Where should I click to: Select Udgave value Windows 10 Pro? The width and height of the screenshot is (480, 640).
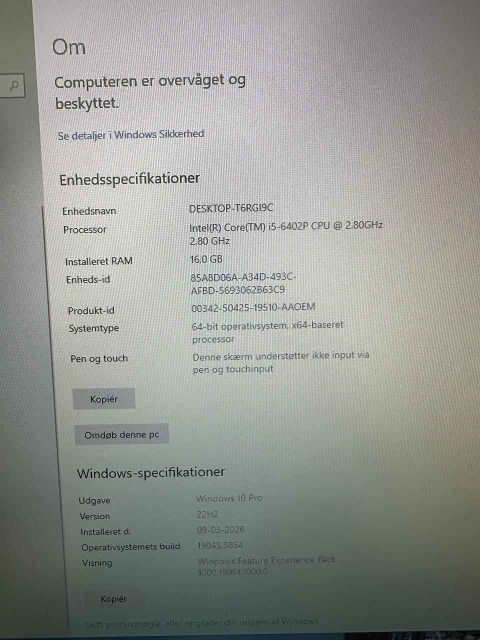pyautogui.click(x=229, y=498)
